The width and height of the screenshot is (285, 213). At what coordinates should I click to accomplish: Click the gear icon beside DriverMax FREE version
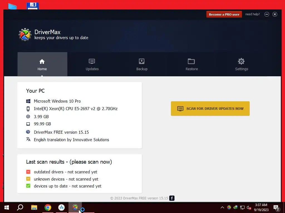pyautogui.click(x=28, y=132)
